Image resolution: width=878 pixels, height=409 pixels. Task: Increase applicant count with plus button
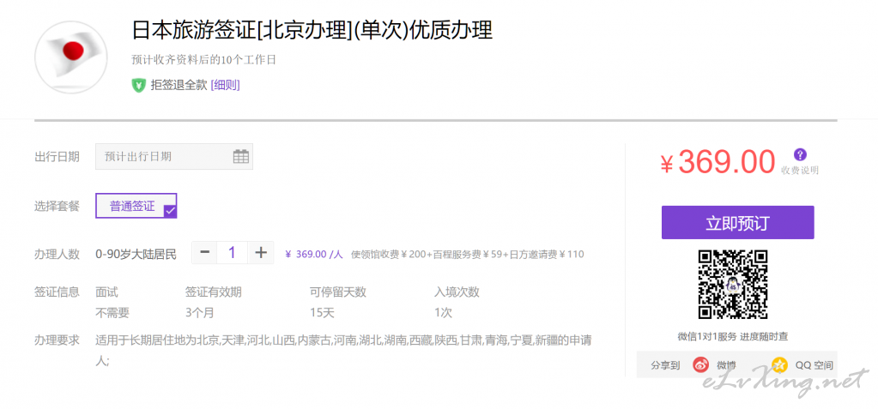coord(261,253)
